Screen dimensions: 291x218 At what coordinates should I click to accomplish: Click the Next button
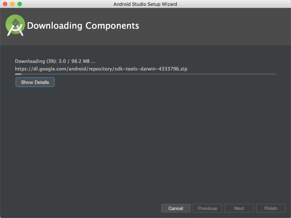point(239,208)
